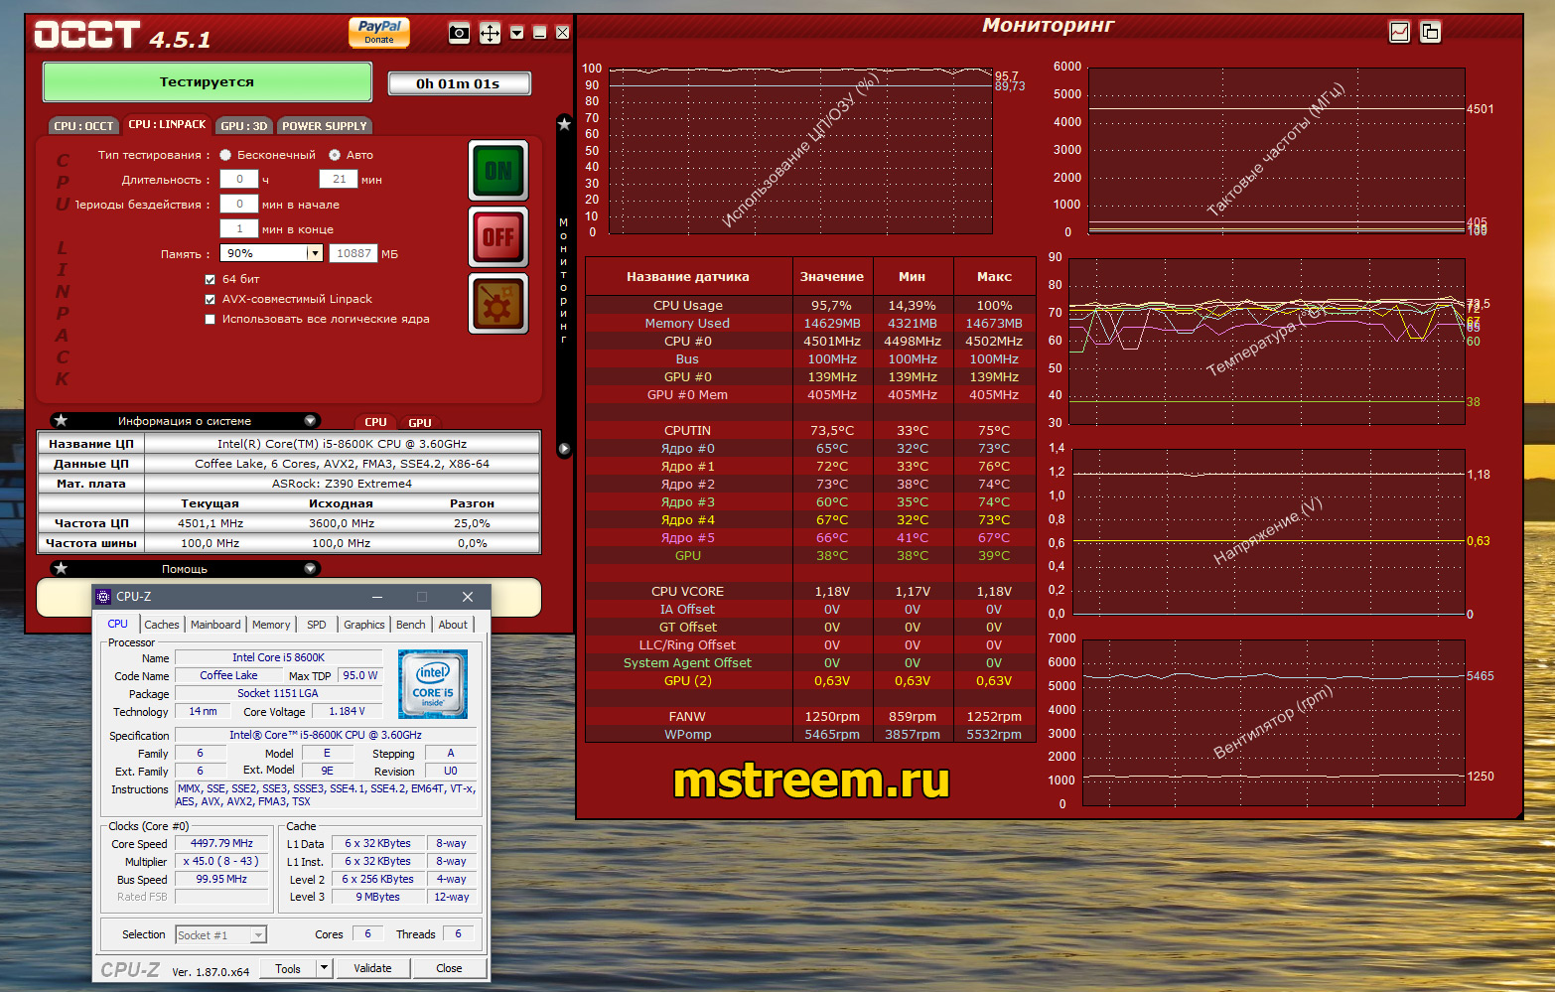Click the Close button in CPU-Z
Image resolution: width=1555 pixels, height=992 pixels.
point(449,968)
